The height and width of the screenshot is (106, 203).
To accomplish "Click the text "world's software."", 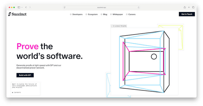I will pyautogui.click(x=49, y=56).
